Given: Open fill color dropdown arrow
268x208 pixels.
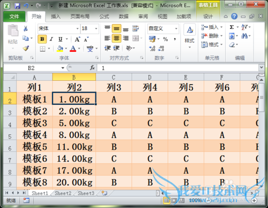Looking at the screenshot, I should click(66, 48).
